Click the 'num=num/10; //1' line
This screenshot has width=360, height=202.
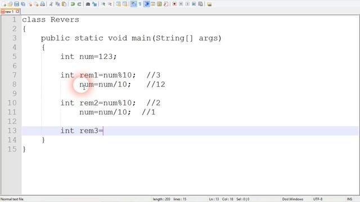(118, 112)
